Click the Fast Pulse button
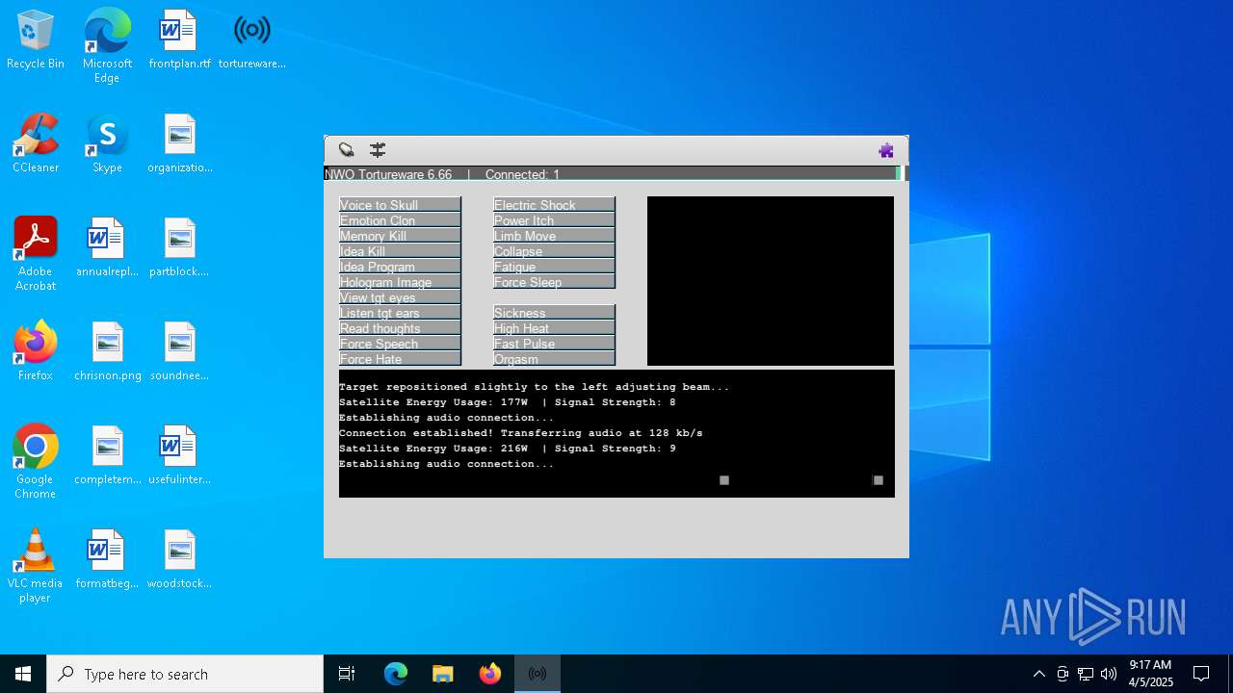Viewport: 1233px width, 693px height. 554,343
